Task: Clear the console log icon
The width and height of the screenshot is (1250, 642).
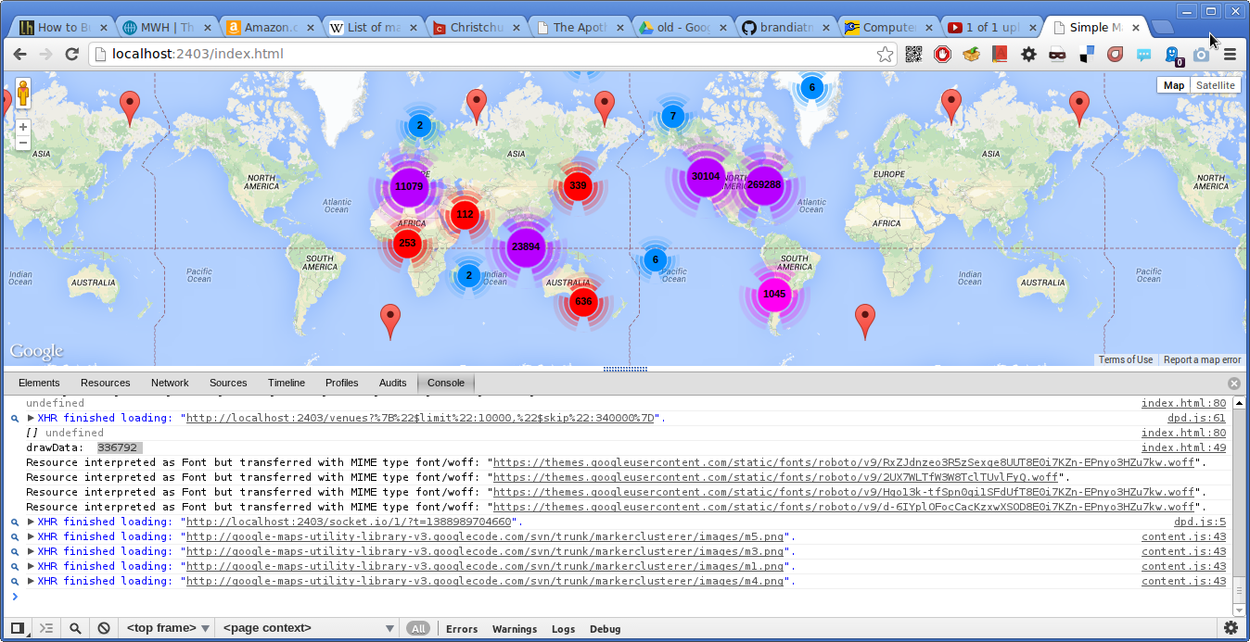Action: coord(104,628)
